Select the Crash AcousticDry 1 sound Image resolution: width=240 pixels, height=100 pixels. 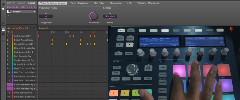(24, 84)
